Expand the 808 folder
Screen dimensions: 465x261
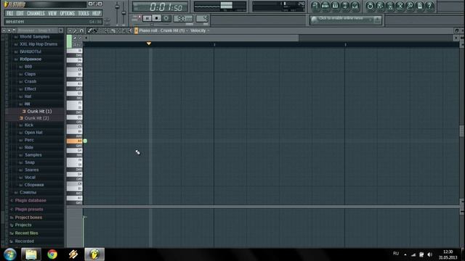point(28,67)
